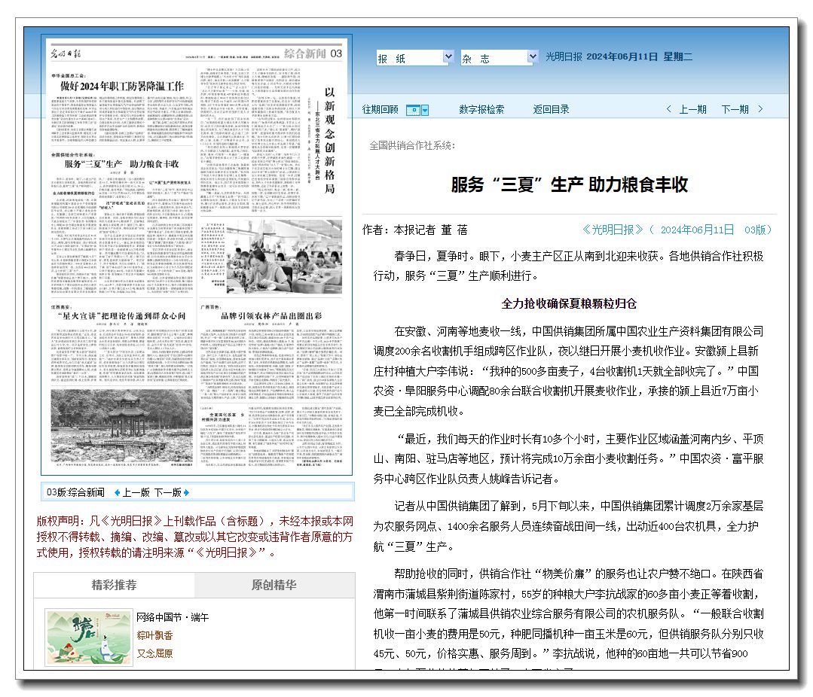The width and height of the screenshot is (813, 697).
Task: Click the right chevron after 下一期
Action: (x=760, y=108)
